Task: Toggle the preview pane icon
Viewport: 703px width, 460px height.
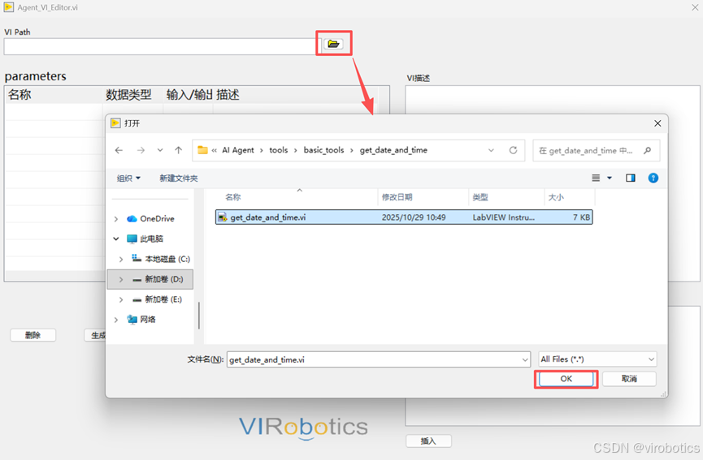Action: coord(631,178)
